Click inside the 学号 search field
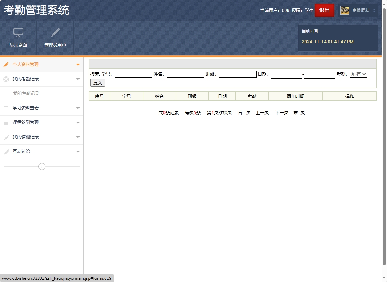The width and height of the screenshot is (387, 282). pos(133,74)
